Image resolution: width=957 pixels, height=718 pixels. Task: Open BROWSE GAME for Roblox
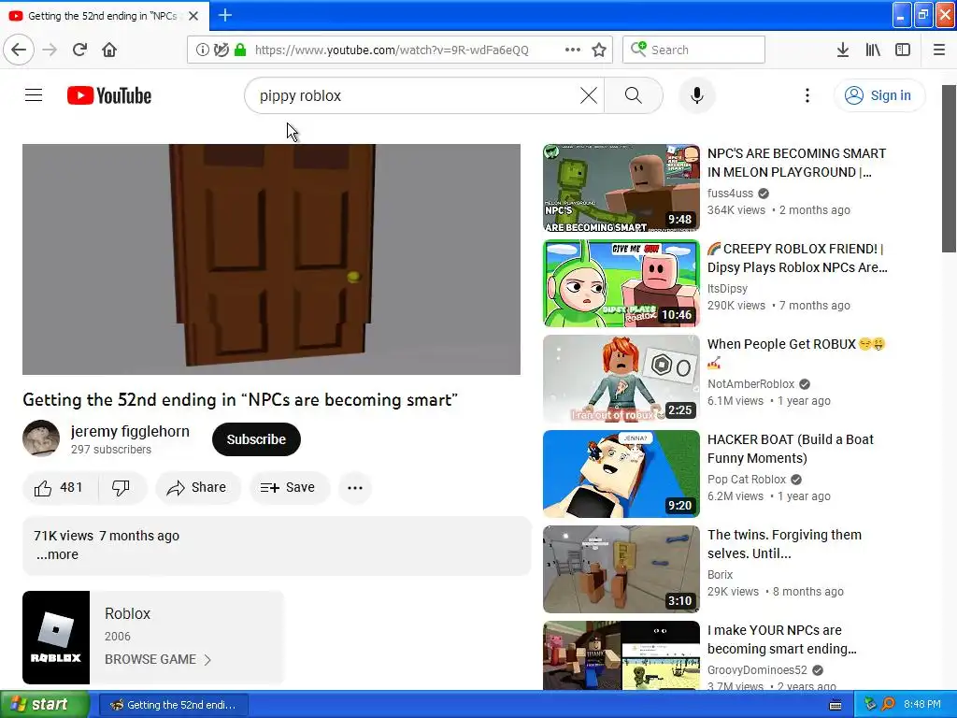[x=157, y=659]
